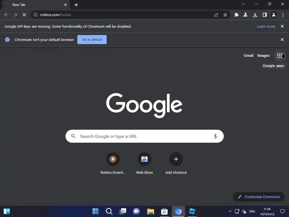Switch ENG input language

click(252, 211)
